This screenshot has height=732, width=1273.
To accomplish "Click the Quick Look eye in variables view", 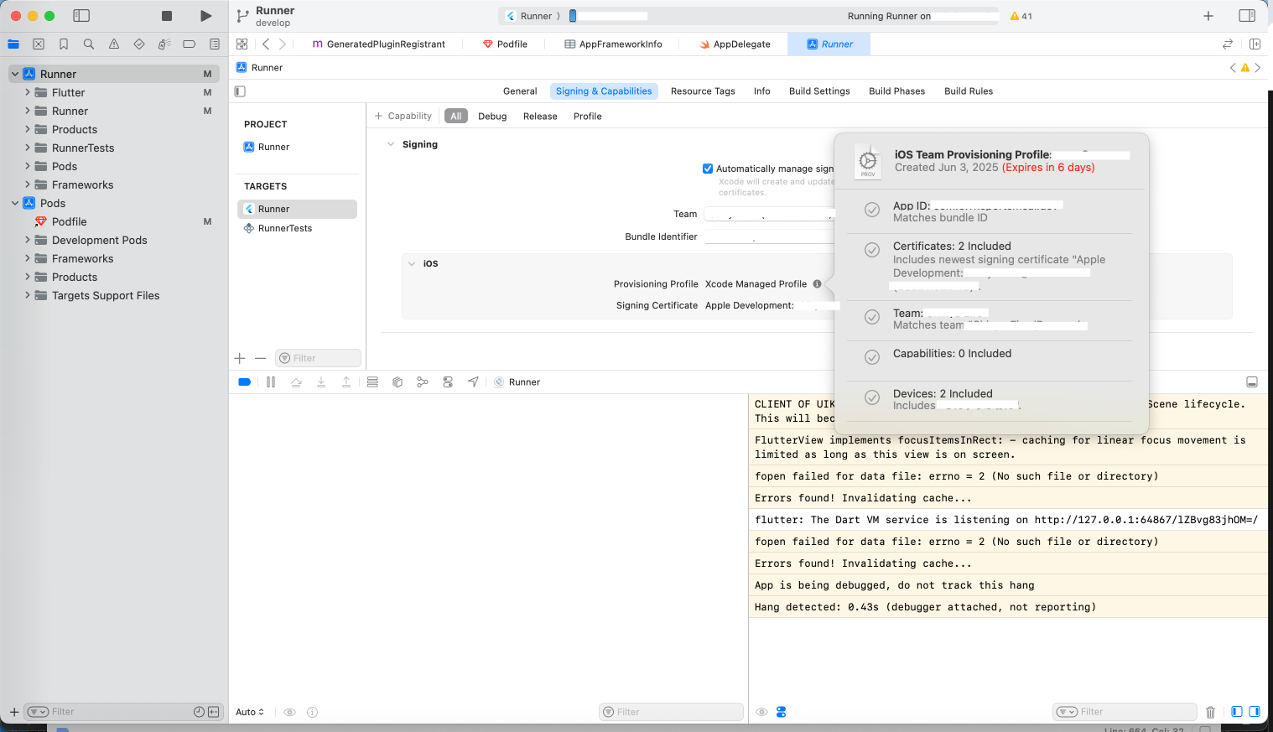I will (289, 712).
